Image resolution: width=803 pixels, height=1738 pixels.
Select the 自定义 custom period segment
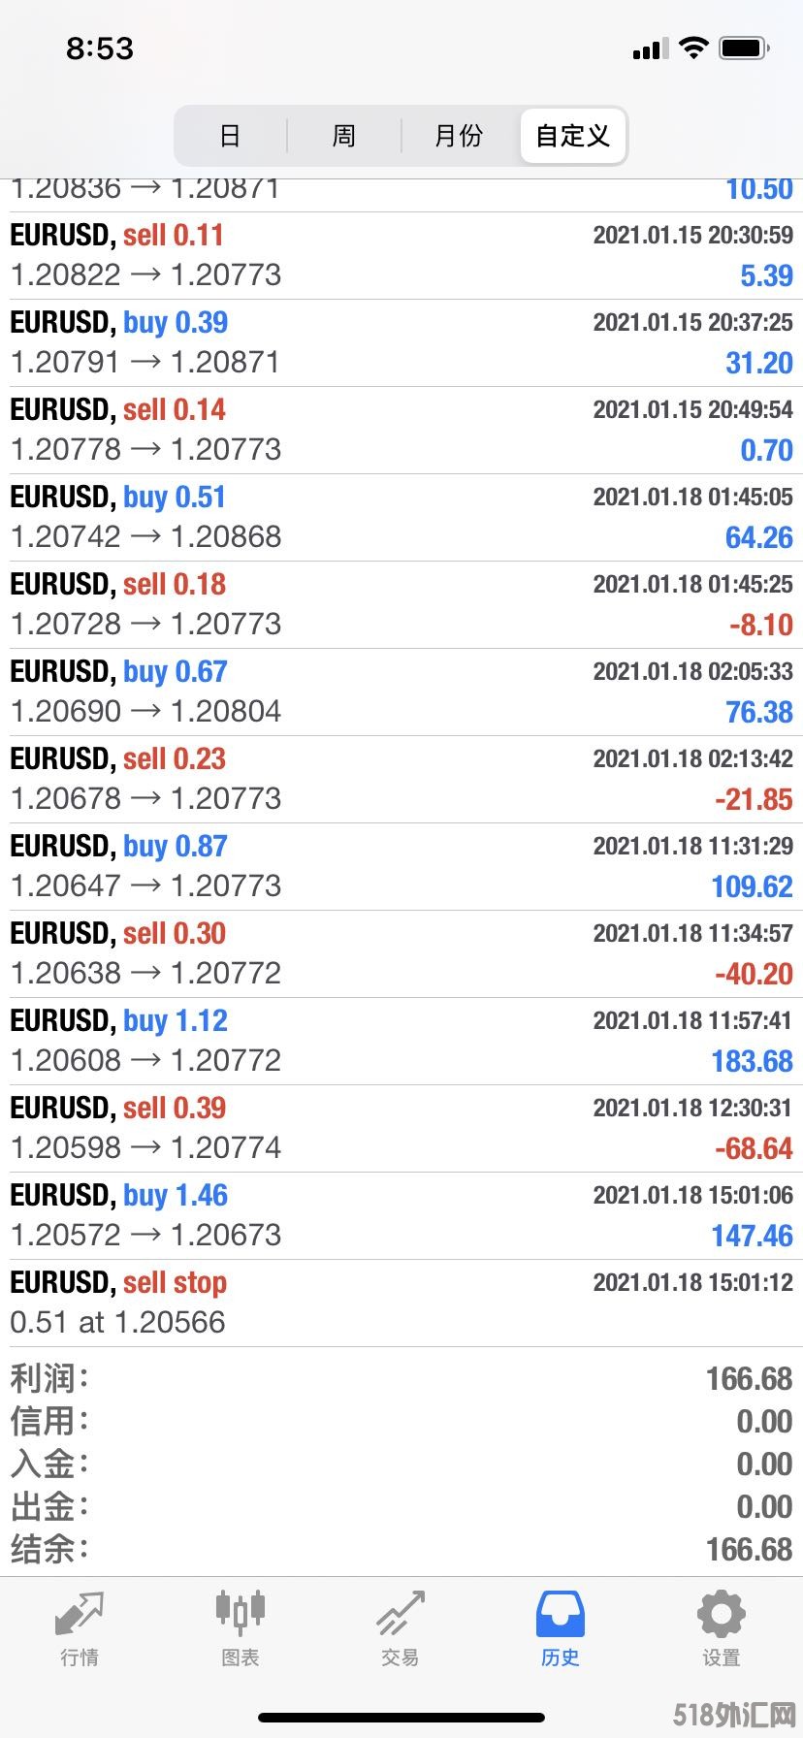coord(572,135)
